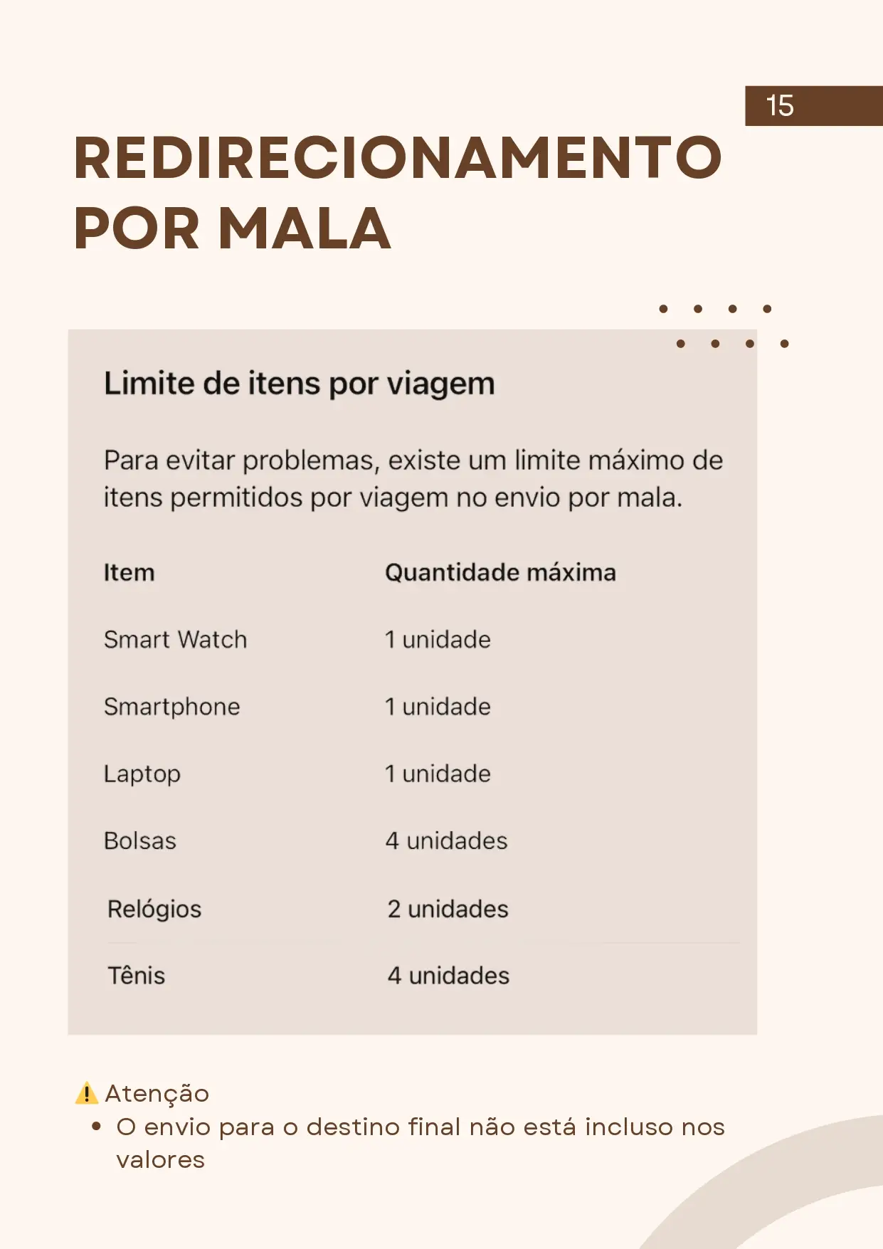Click the Atenção warning label
Screen dimensions: 883x1249
[x=157, y=1093]
